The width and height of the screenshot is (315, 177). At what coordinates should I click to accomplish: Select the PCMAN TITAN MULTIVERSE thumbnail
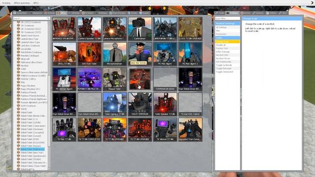pos(90,79)
